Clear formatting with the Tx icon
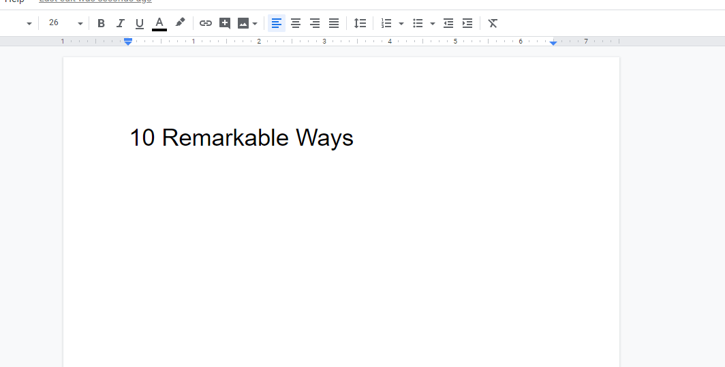 click(493, 23)
